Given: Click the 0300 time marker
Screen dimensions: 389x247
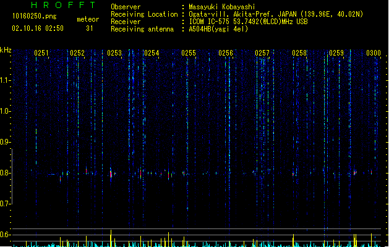Looking at the screenshot, I should [374, 53].
